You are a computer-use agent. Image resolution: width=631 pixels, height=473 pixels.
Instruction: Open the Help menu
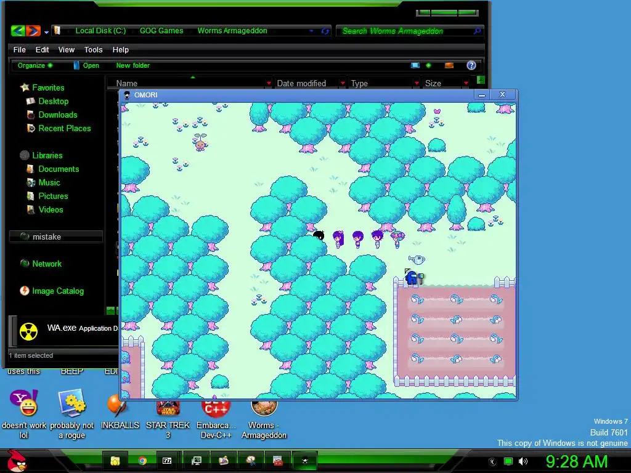120,49
